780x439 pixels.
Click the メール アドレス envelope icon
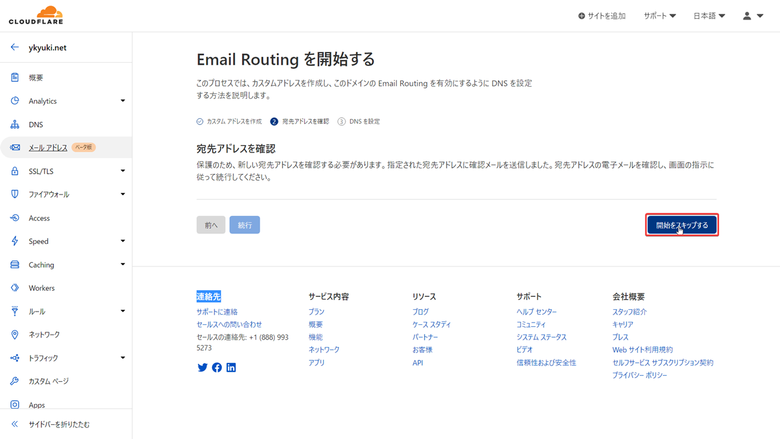15,148
